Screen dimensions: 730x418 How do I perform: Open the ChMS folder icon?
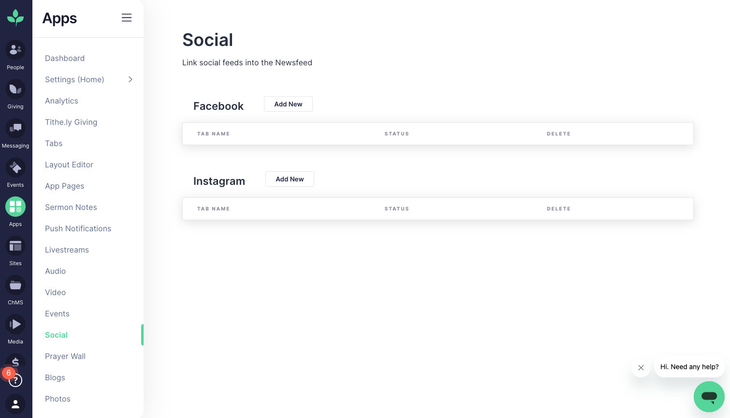pyautogui.click(x=15, y=285)
